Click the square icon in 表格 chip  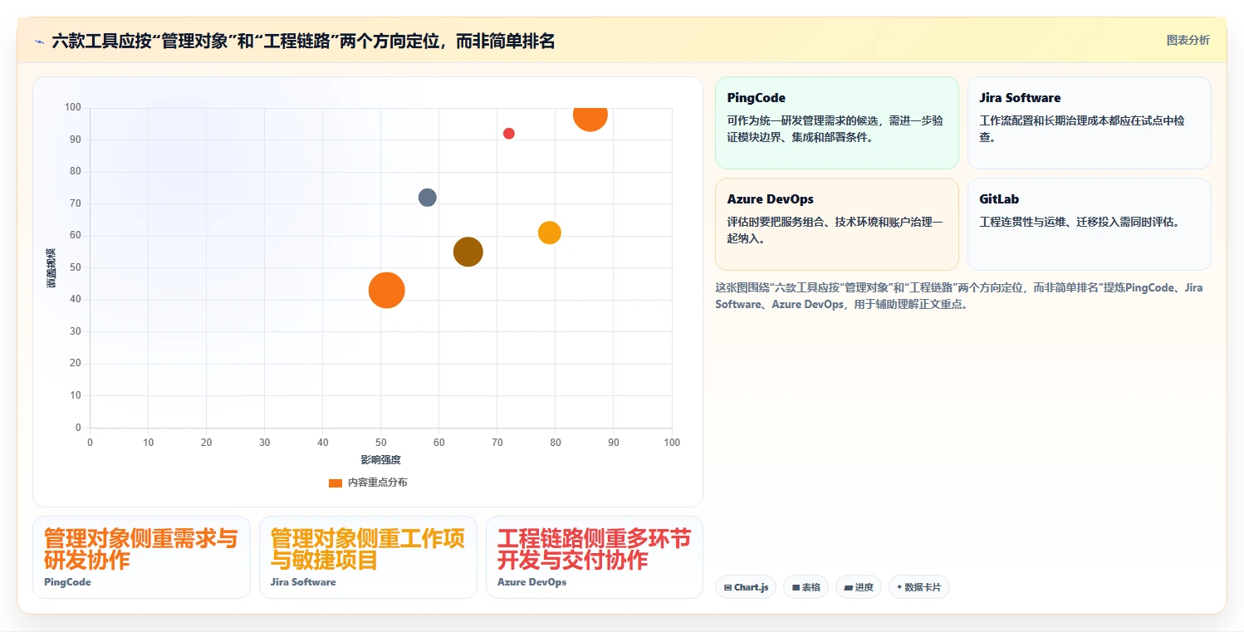pos(796,588)
